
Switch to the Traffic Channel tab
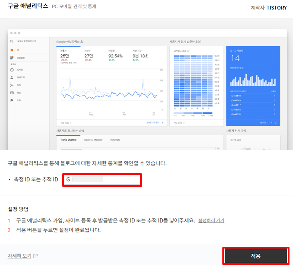[x=69, y=140]
